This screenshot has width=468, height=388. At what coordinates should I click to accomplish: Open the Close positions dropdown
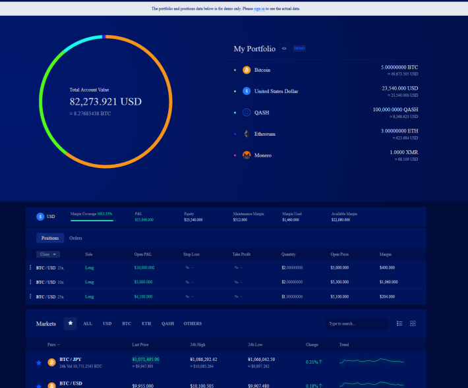48,254
